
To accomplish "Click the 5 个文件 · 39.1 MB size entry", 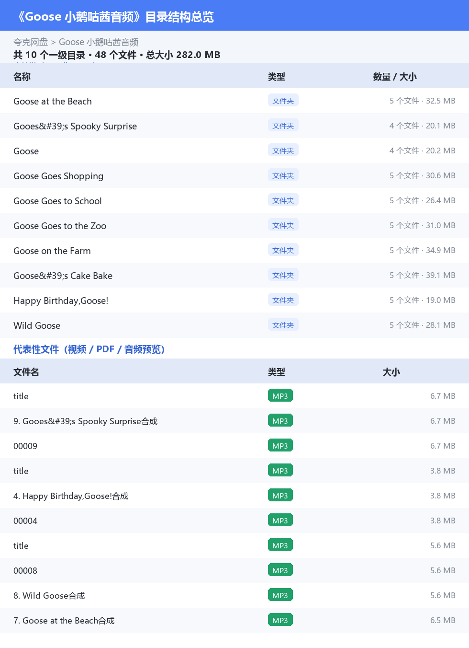I will (x=423, y=275).
